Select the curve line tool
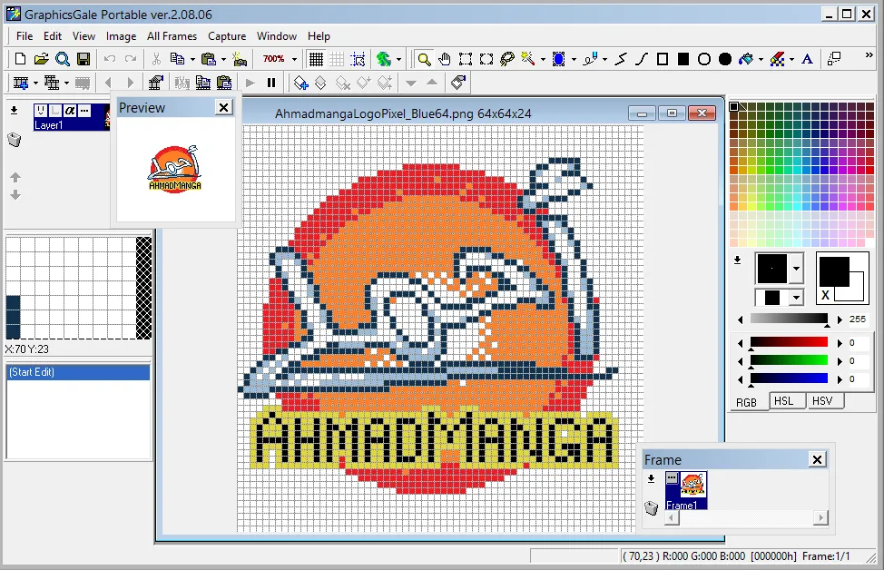The width and height of the screenshot is (884, 570). click(x=642, y=59)
